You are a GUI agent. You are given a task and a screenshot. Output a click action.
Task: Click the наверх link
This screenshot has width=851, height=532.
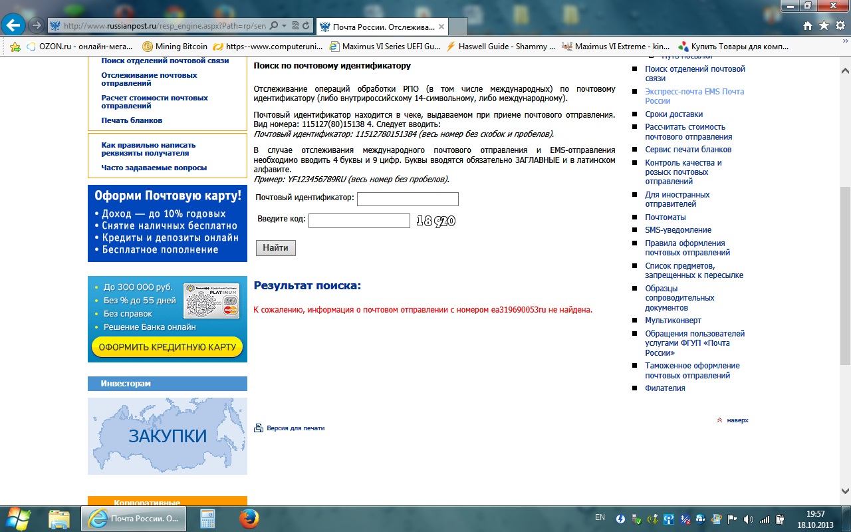click(x=737, y=420)
